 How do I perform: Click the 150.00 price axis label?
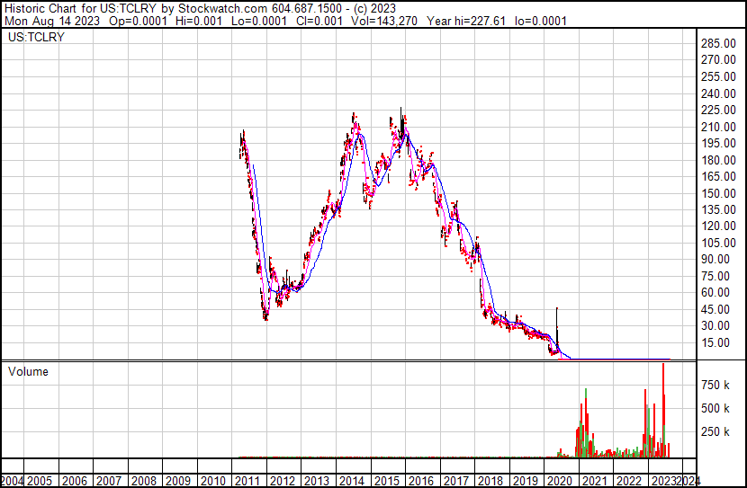pyautogui.click(x=720, y=192)
